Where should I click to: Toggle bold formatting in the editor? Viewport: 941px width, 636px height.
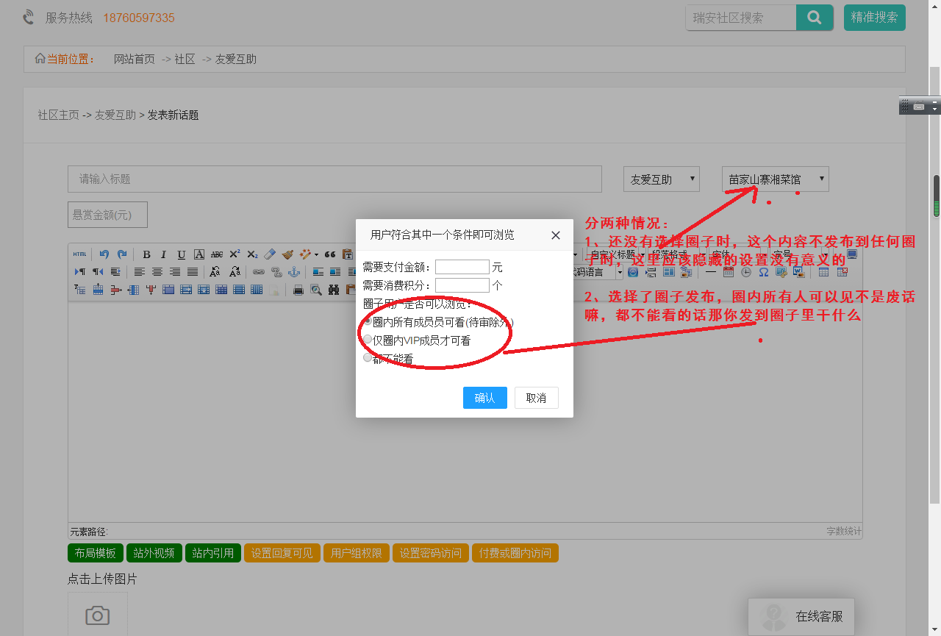coord(146,254)
